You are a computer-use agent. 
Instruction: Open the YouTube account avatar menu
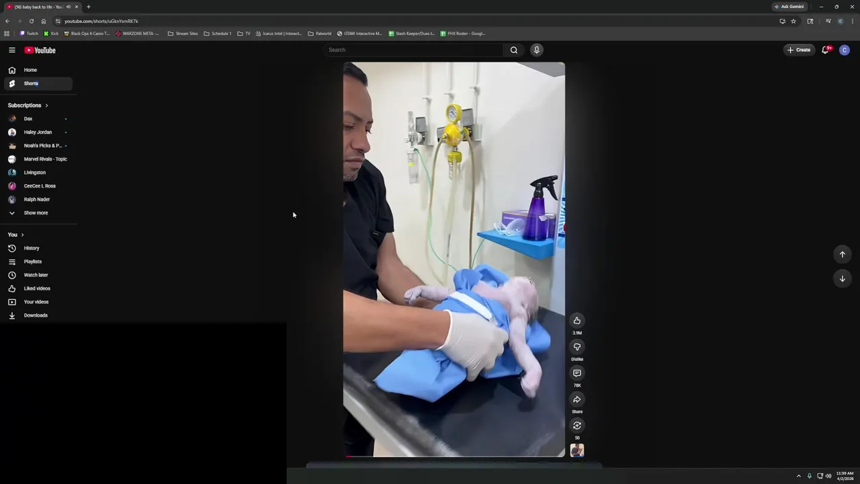pos(845,50)
